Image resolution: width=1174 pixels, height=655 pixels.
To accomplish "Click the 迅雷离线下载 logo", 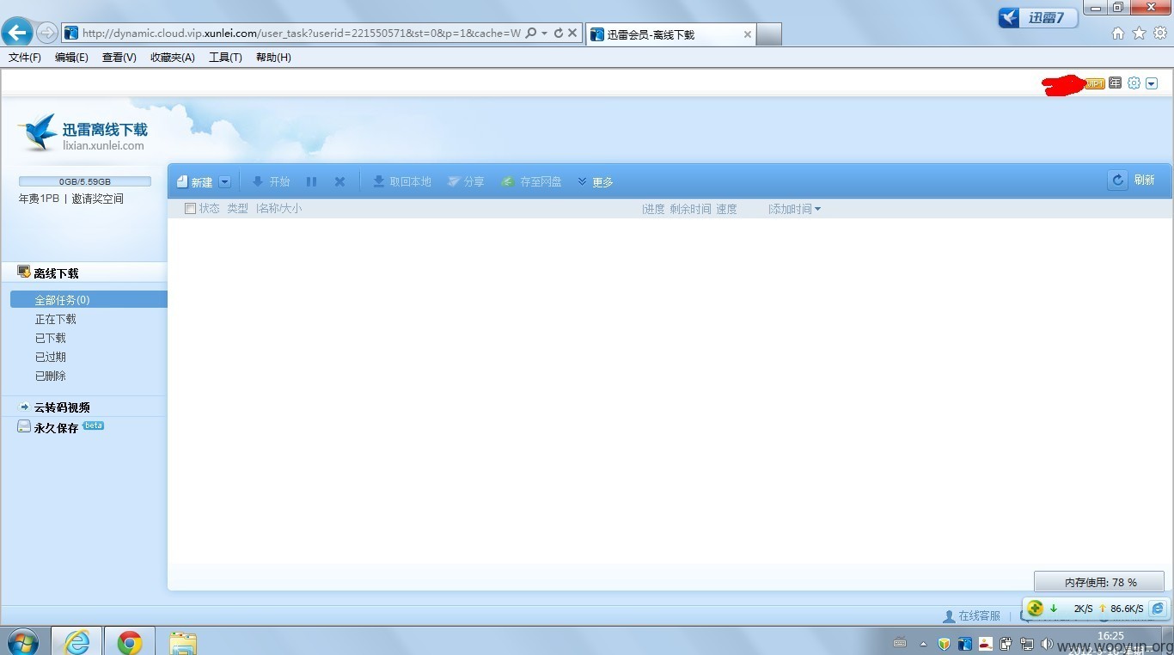I will tap(82, 133).
